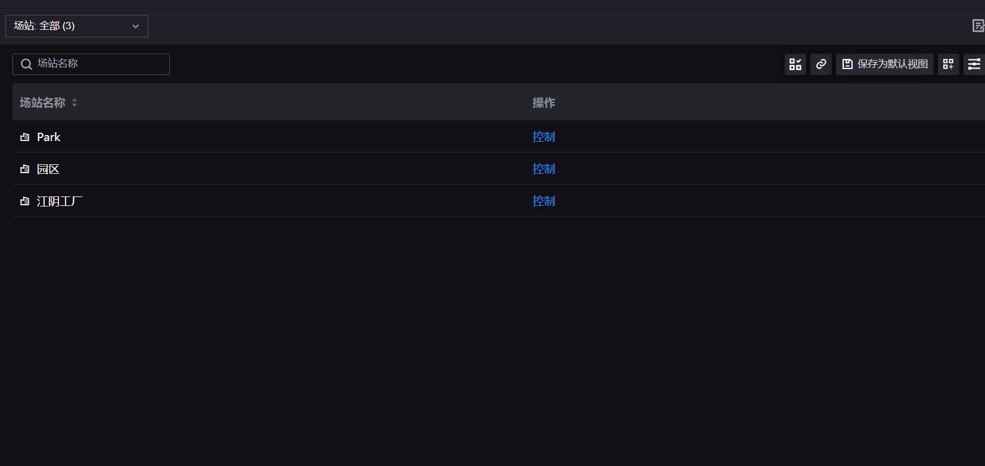This screenshot has width=985, height=466.
Task: Open the 场站 全部 dropdown
Action: coord(76,26)
